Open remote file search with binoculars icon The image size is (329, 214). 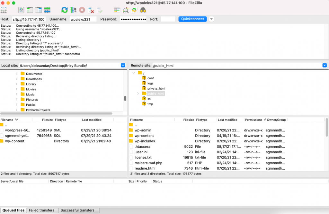(x=143, y=10)
